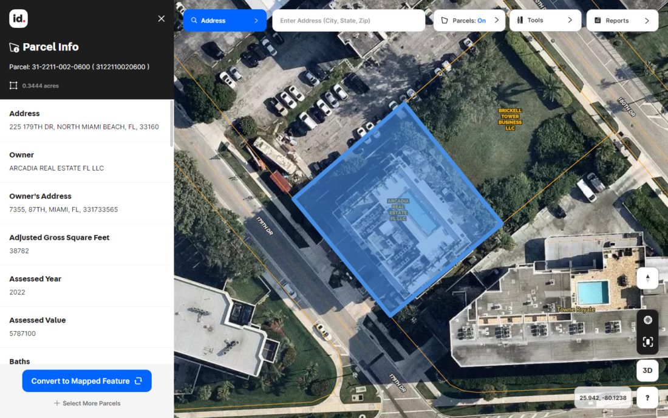Screen dimensions: 668x418
Task: Adjust the map tilt arrow control
Action: [647, 278]
